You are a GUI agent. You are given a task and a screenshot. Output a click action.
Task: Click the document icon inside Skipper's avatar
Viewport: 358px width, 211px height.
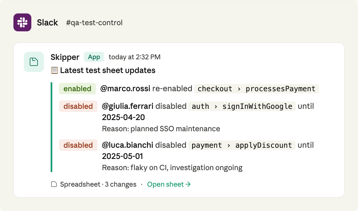(34, 61)
